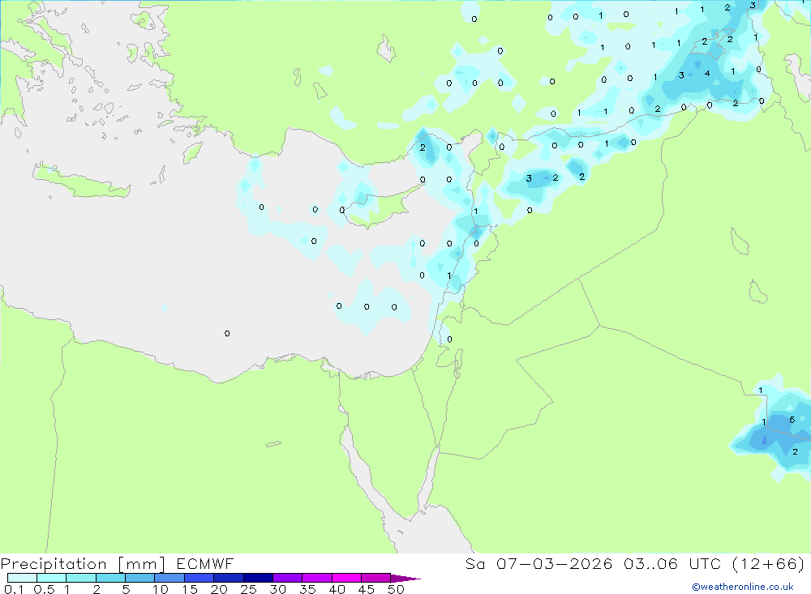Choose the 25–30 mm navy legend box
Screen dimensions: 811x594
tap(258, 578)
